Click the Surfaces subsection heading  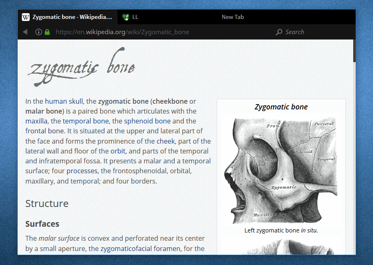(x=42, y=224)
